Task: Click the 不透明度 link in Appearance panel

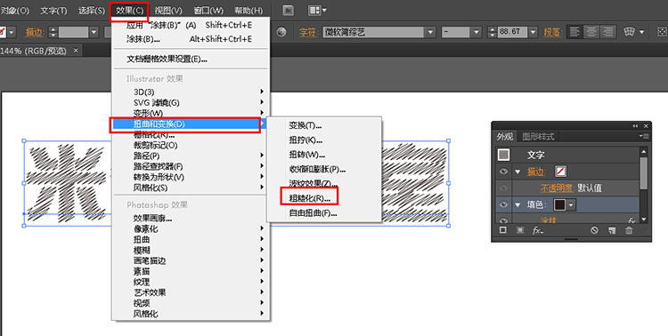Action: (x=558, y=188)
